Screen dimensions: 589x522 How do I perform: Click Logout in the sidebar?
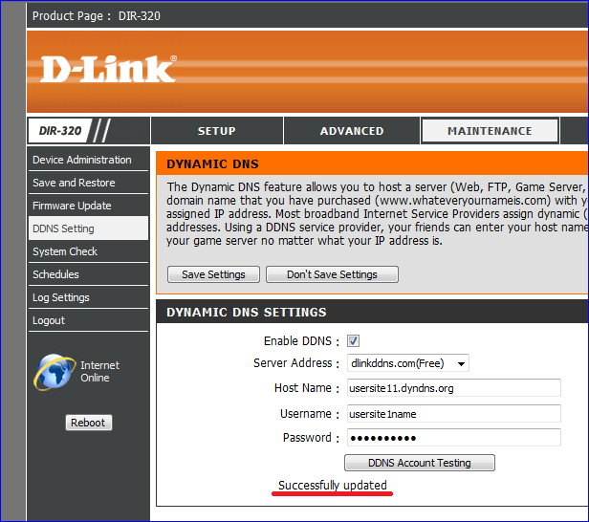coord(88,320)
